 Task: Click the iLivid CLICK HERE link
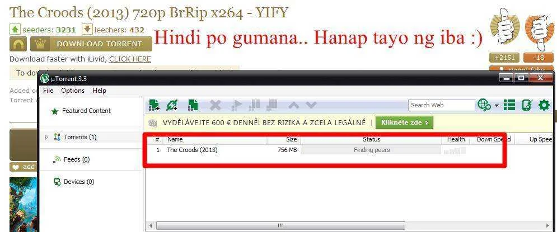point(130,59)
